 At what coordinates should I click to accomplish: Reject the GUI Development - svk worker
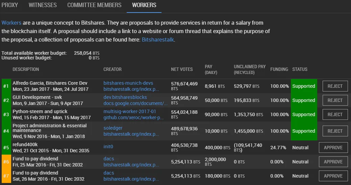pos(335,100)
